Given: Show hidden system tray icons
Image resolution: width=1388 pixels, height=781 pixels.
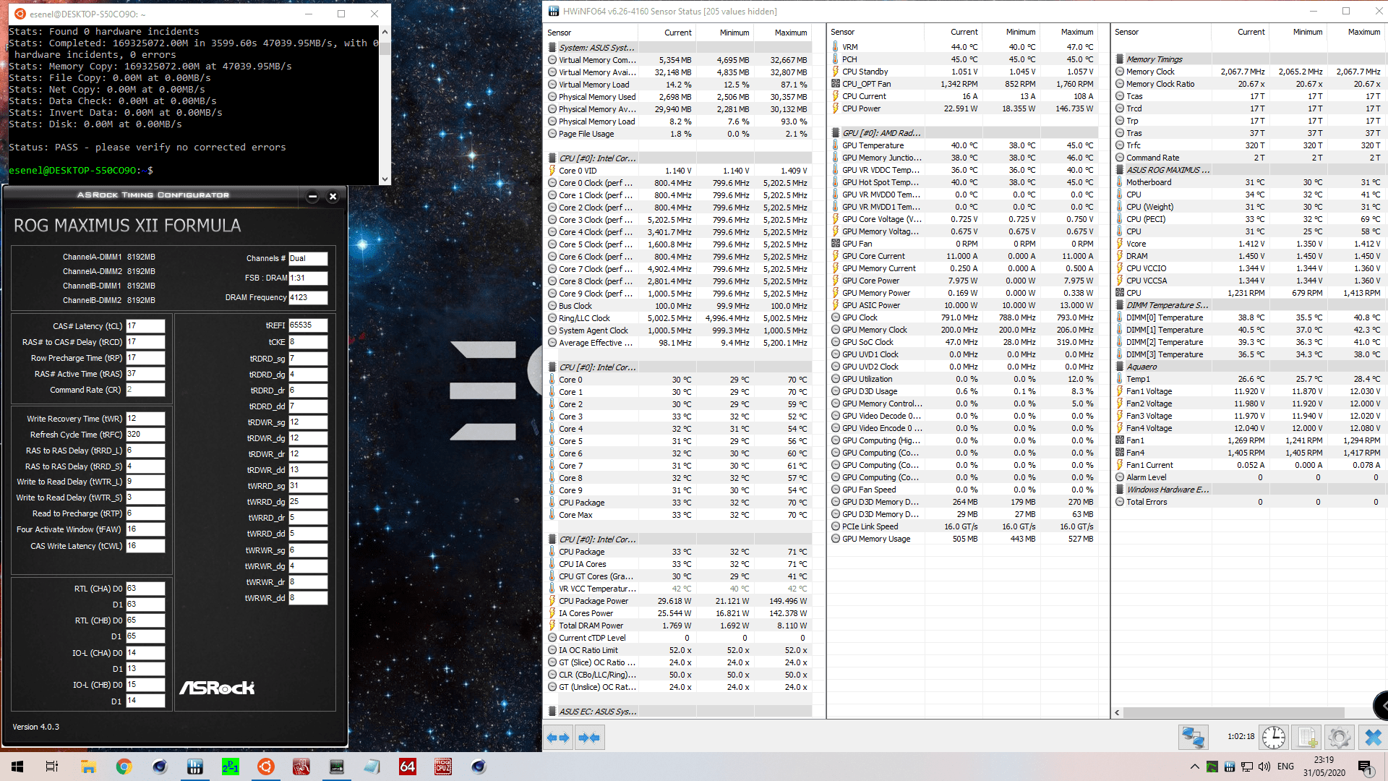Looking at the screenshot, I should [x=1194, y=767].
